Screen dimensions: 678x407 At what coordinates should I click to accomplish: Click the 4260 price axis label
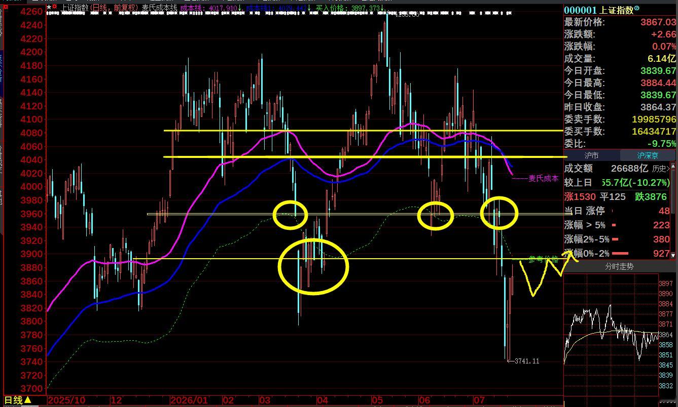pyautogui.click(x=32, y=12)
